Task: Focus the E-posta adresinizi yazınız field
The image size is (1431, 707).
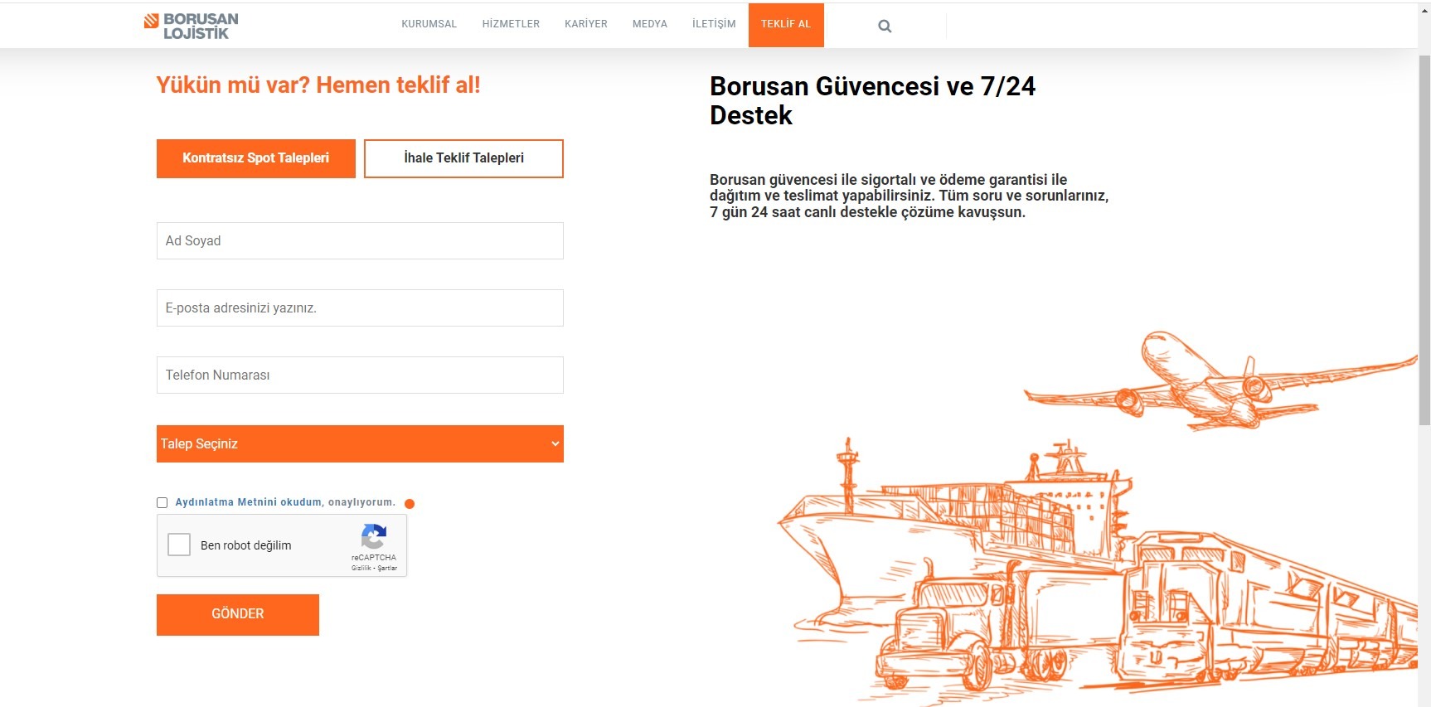Action: (x=360, y=307)
